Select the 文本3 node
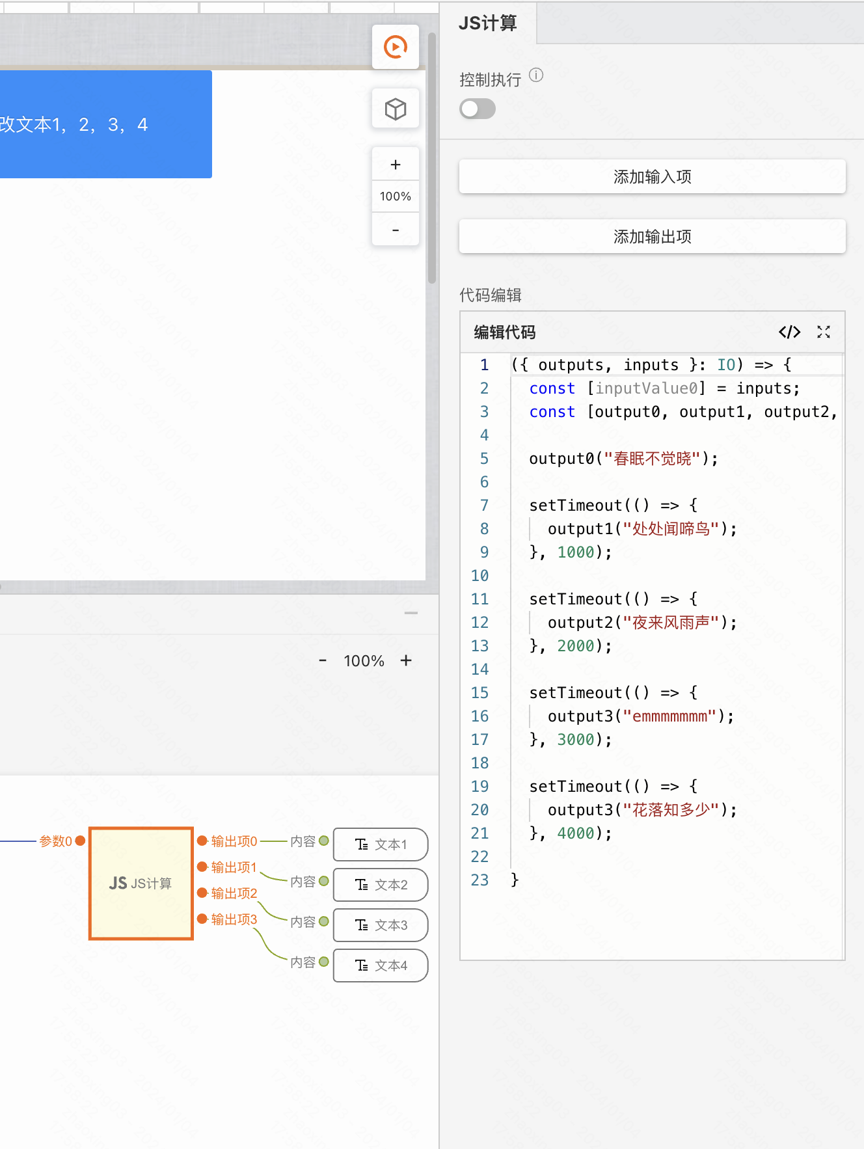 tap(381, 925)
